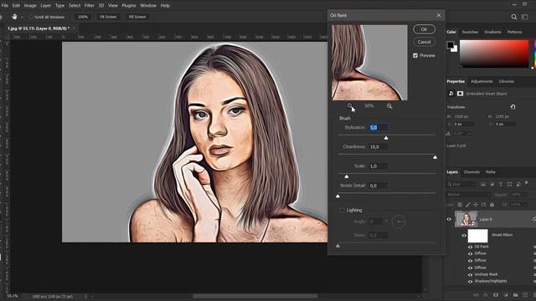
Task: Click the black foreground color swatch
Action: 451,44
